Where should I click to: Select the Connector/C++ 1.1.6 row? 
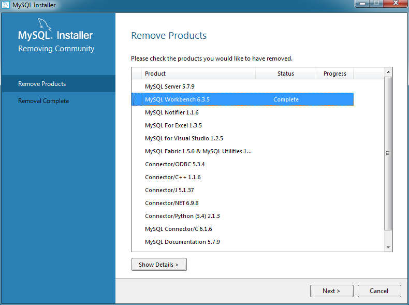click(243, 177)
